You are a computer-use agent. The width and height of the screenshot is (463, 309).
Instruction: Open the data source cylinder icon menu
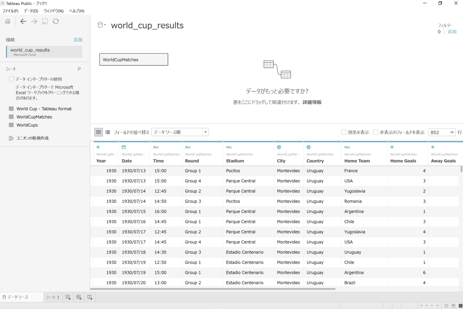coord(101,25)
